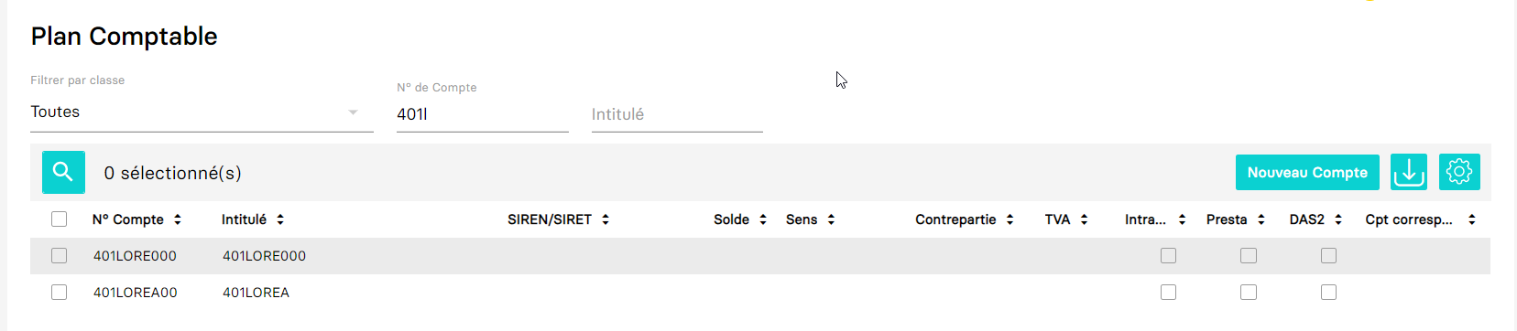Sort by N° Compte column arrows
Viewport: 1517px width, 331px height.
[x=178, y=219]
